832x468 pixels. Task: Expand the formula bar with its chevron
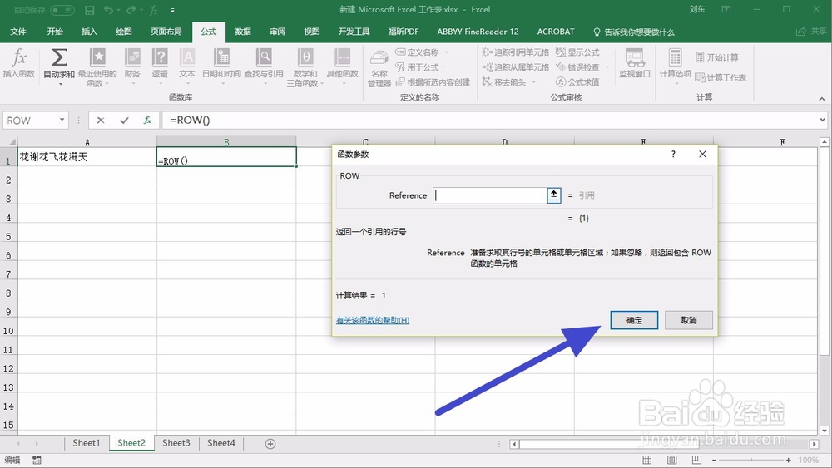[822, 120]
